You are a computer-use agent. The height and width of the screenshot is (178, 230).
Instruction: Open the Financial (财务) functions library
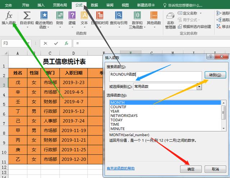[x=60, y=20]
